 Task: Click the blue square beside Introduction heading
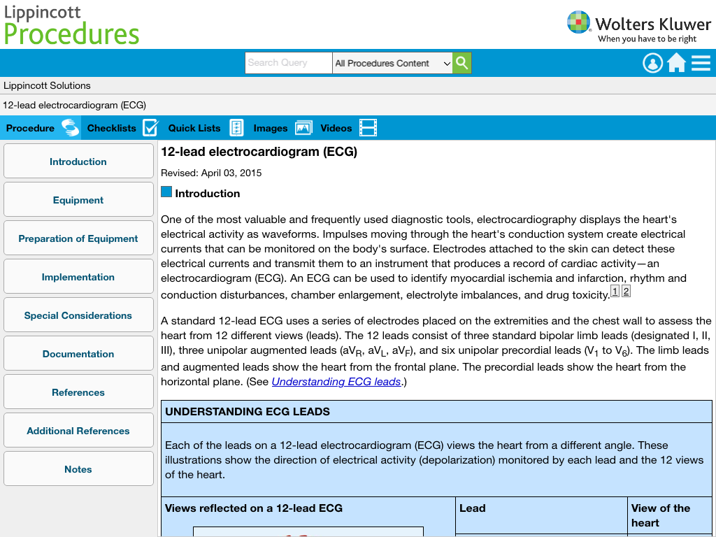[166, 192]
